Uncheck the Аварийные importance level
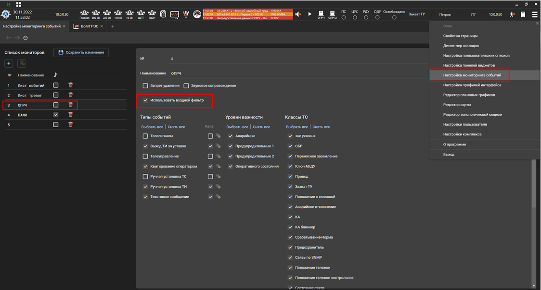 [230, 136]
